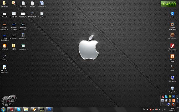The width and height of the screenshot is (179, 112).
Task: Open the aplication Word document
Action: click(42, 4)
